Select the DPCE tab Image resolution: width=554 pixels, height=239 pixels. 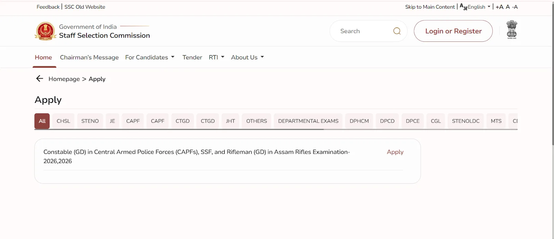tap(413, 121)
